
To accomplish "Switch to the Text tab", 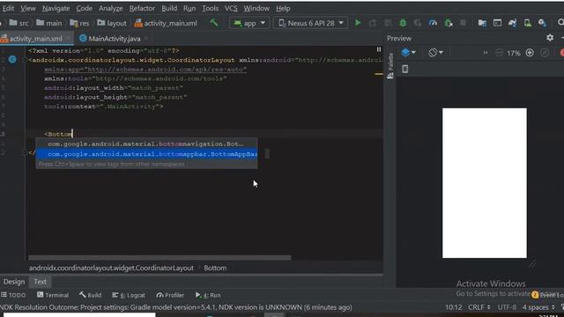I will pos(40,282).
